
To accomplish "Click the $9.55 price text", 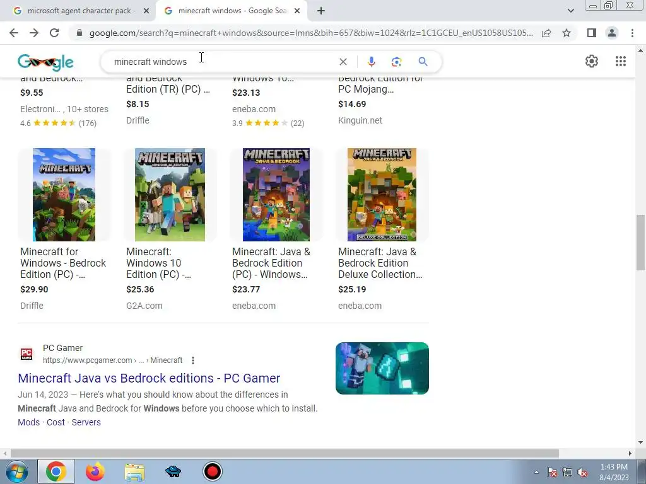I will [32, 93].
